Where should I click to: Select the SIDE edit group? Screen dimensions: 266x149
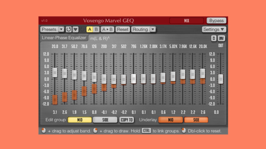coord(105,120)
